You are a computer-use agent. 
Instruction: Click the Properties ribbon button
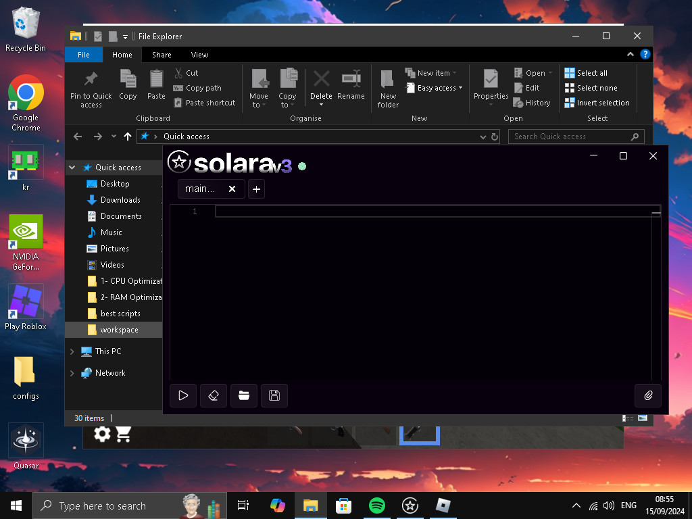(491, 87)
